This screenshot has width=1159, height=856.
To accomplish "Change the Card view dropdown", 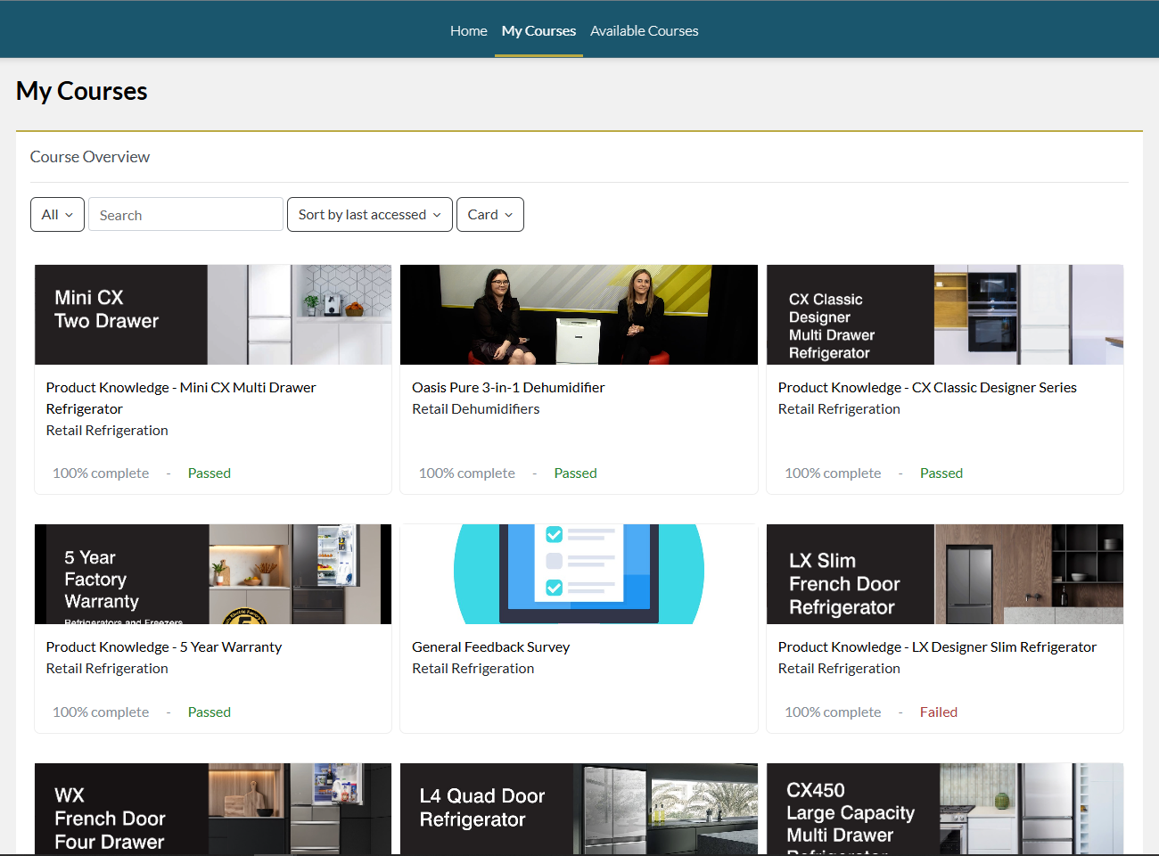I will pyautogui.click(x=489, y=214).
